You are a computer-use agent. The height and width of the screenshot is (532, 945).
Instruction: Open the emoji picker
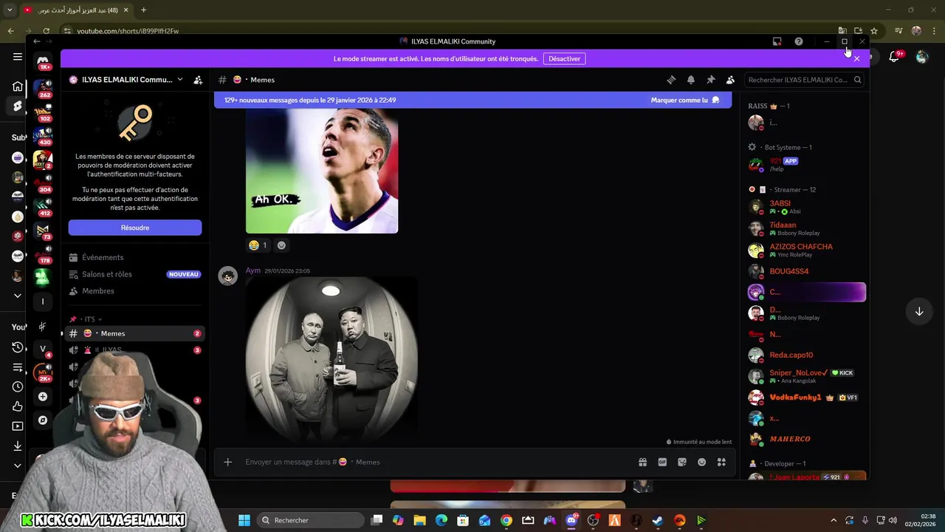pyautogui.click(x=702, y=462)
